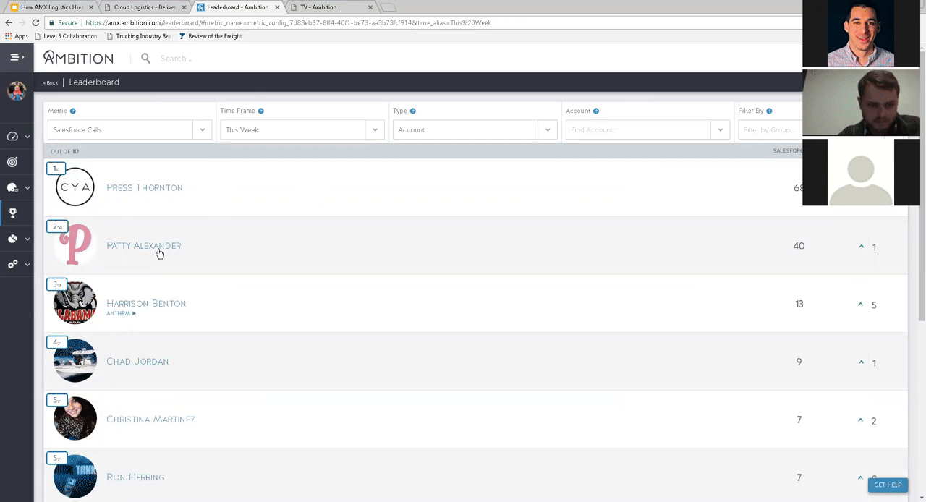Screen dimensions: 926x502
Task: Open the football helmet icon in sidebar
Action: pyautogui.click(x=12, y=188)
